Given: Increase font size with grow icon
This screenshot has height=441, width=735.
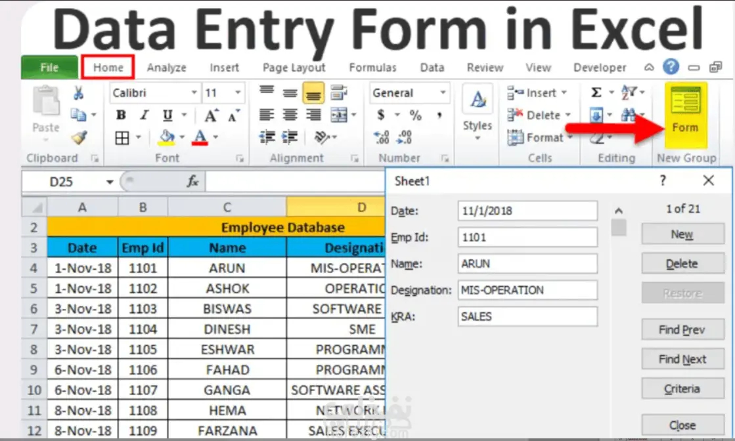Looking at the screenshot, I should [211, 115].
